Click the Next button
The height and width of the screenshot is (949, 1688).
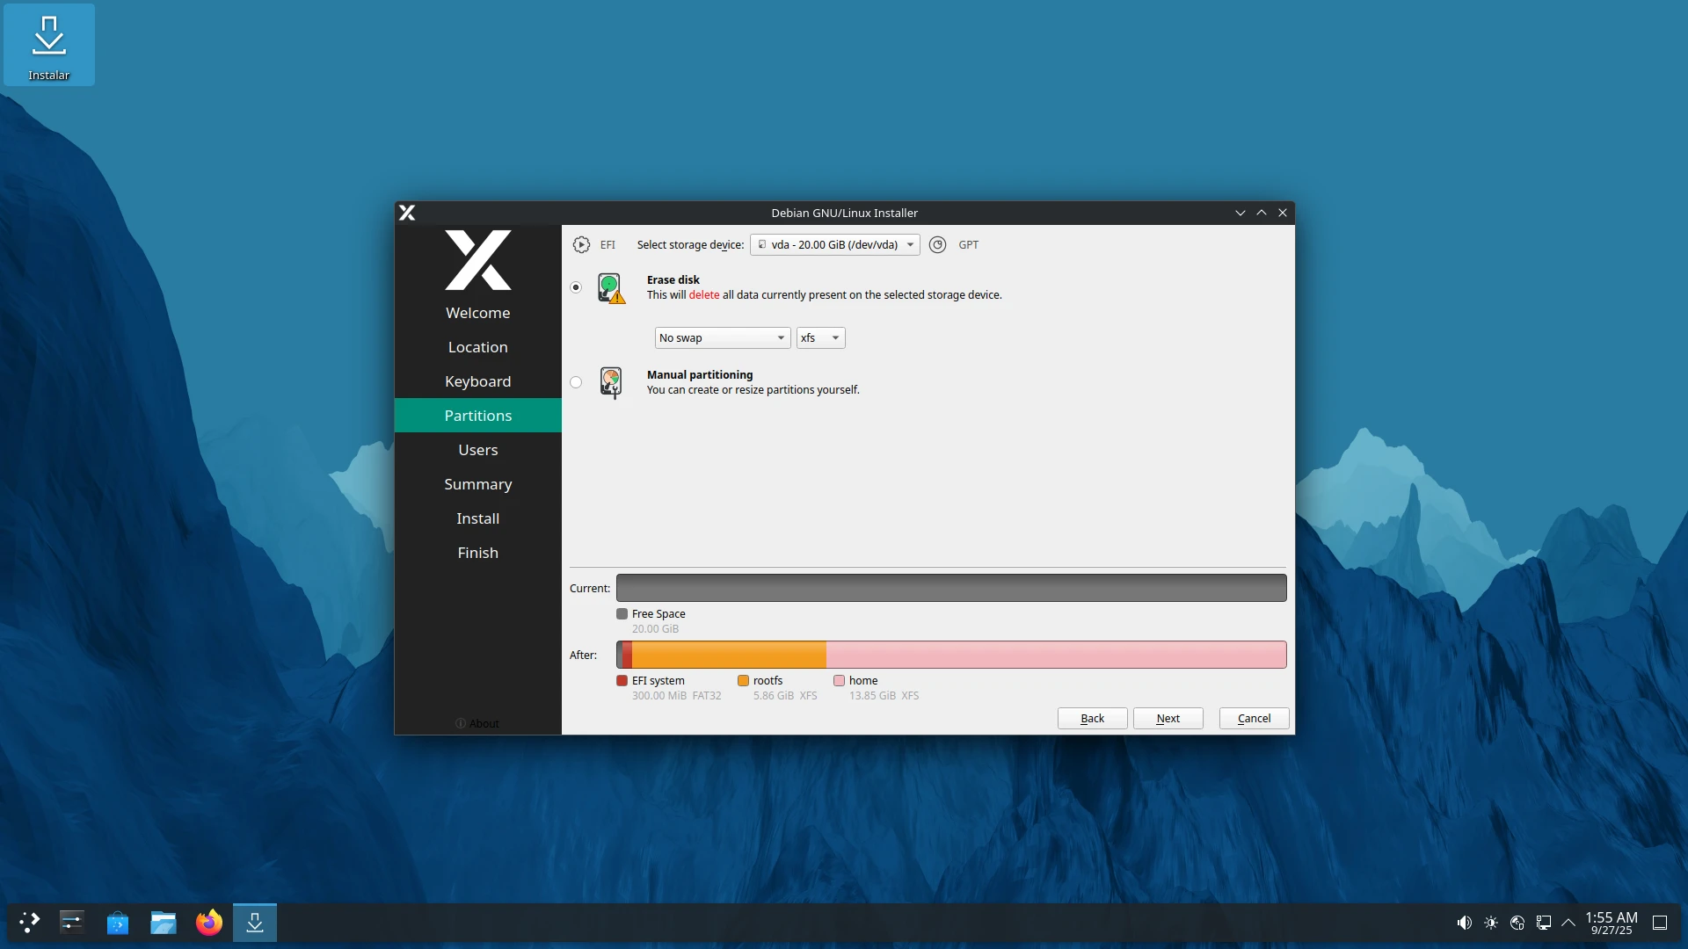coord(1168,719)
